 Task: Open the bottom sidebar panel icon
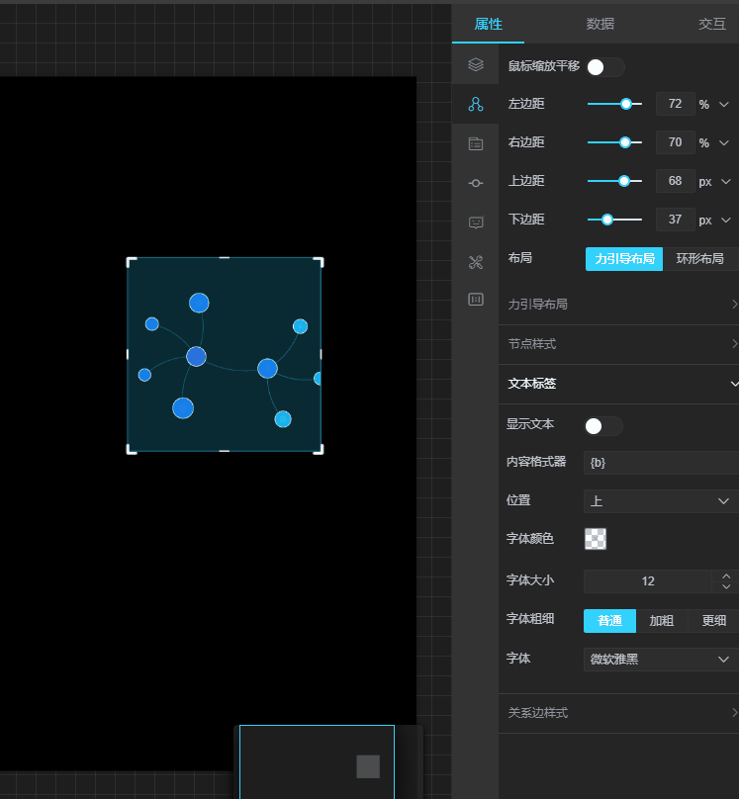(475, 299)
